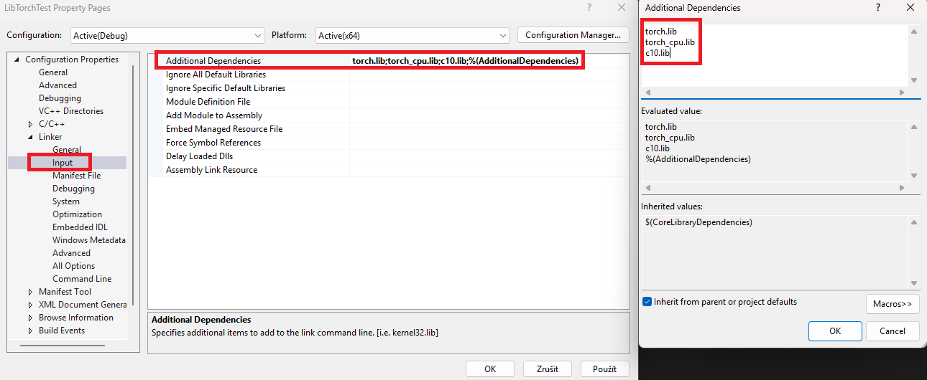Expand the Browse Information node

click(31, 318)
